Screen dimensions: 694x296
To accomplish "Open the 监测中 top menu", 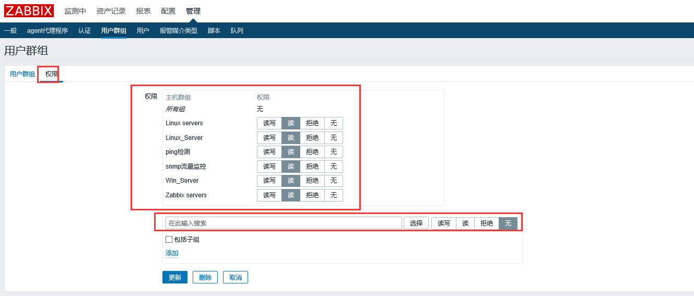I will (x=75, y=11).
